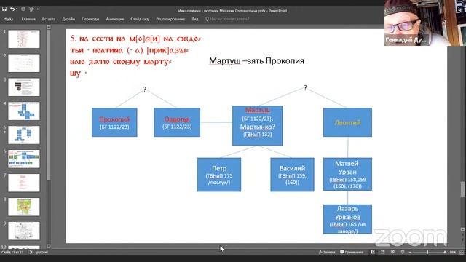This screenshot has width=466, height=262.
Task: Open the Рецензирование ribbon tab
Action: coord(170,19)
